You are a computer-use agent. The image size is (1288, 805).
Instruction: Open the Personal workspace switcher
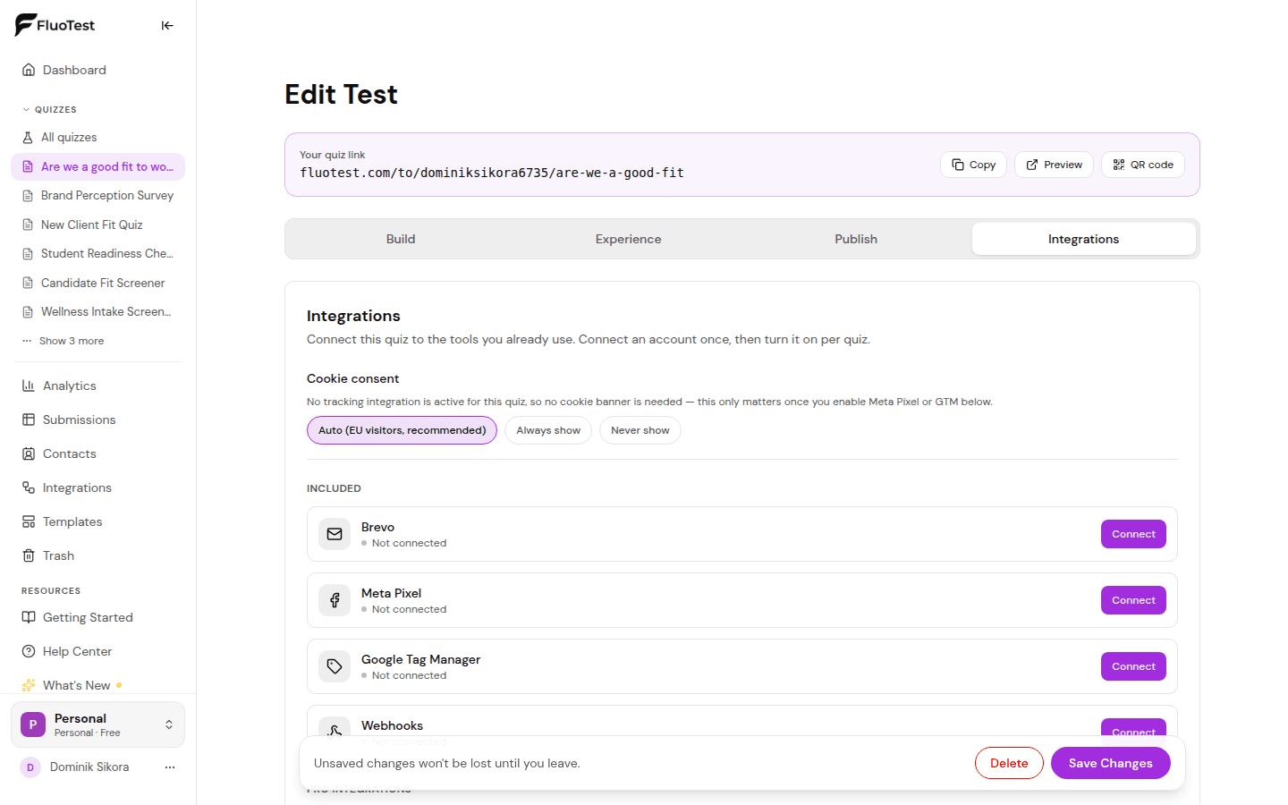click(97, 724)
